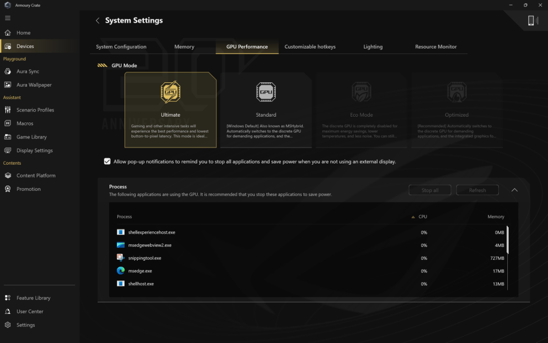Open Scenario Profiles menu label

click(35, 110)
